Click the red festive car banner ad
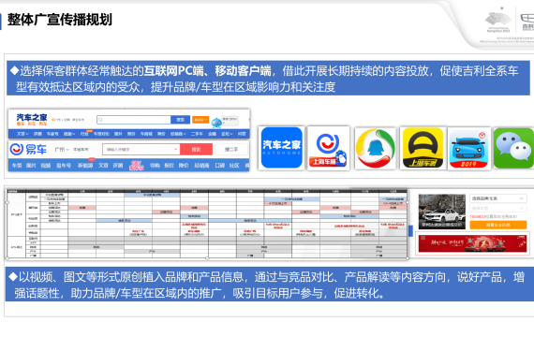 coord(472,243)
